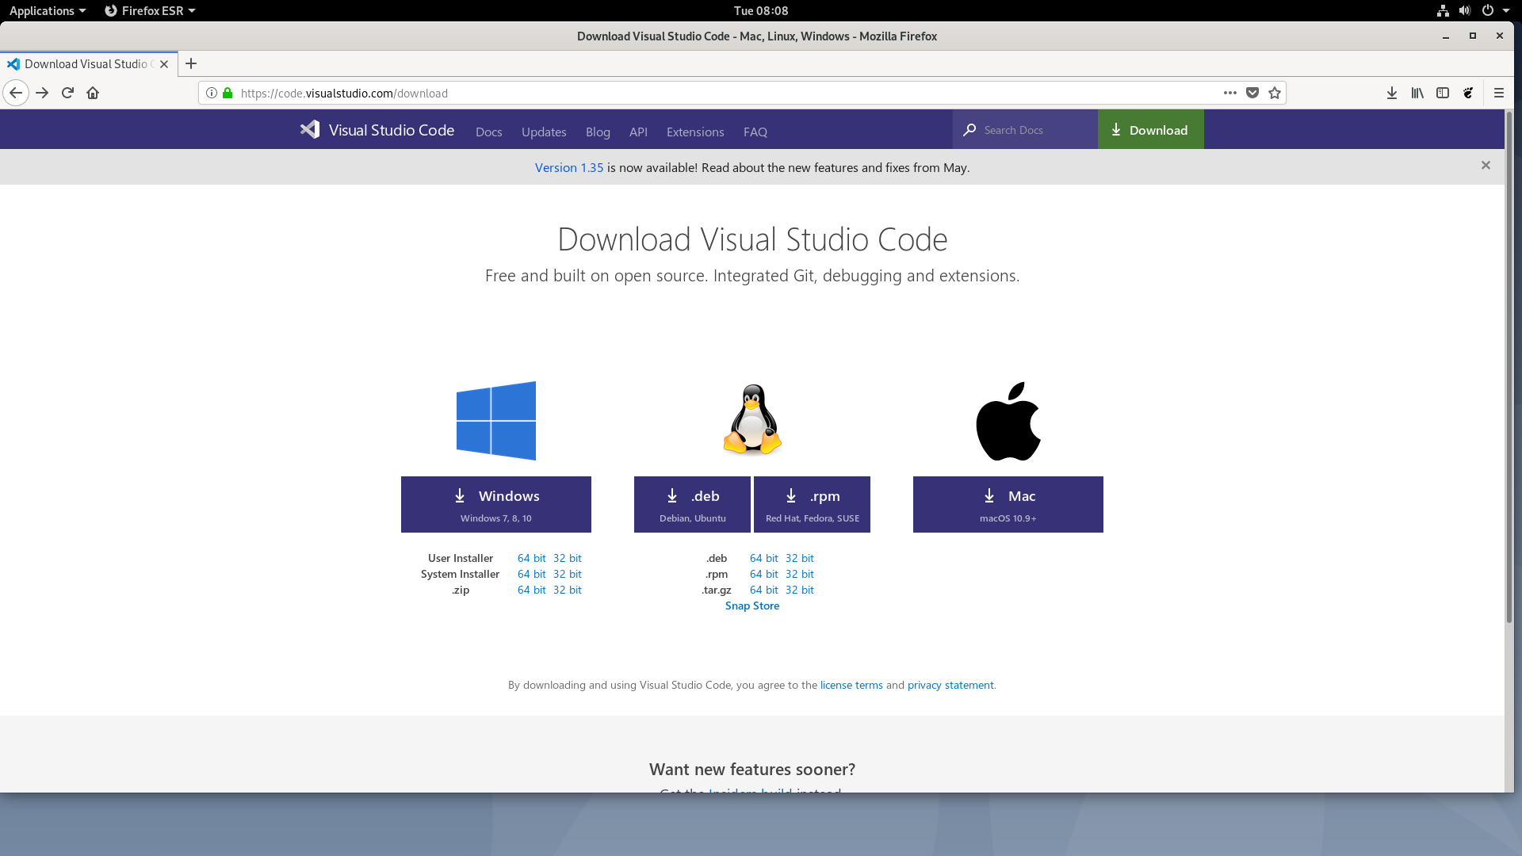Image resolution: width=1522 pixels, height=856 pixels.
Task: Open the Updates navigation item
Action: (x=544, y=132)
